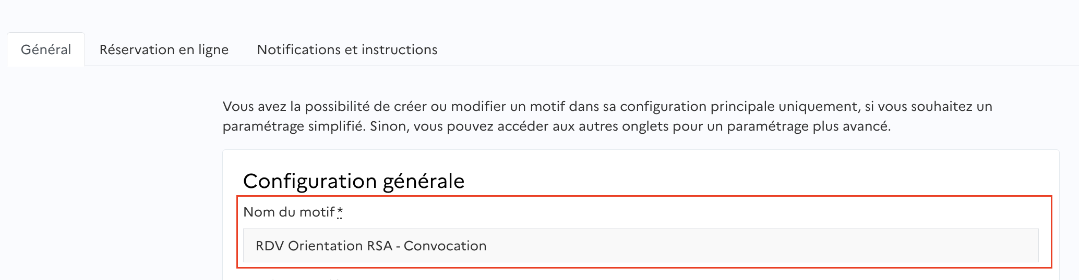Click the word Convocation in the motif field
1079x280 pixels.
445,246
